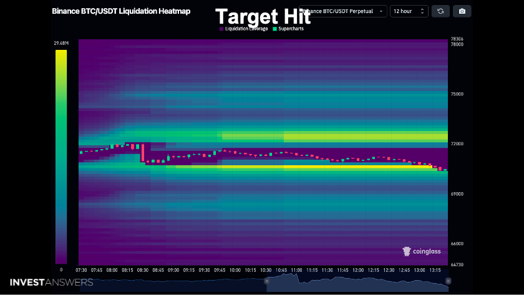
Task: Toggle the Supercharts legend item
Action: pos(288,29)
